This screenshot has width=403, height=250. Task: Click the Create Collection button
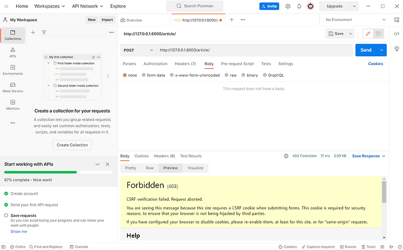tap(72, 145)
